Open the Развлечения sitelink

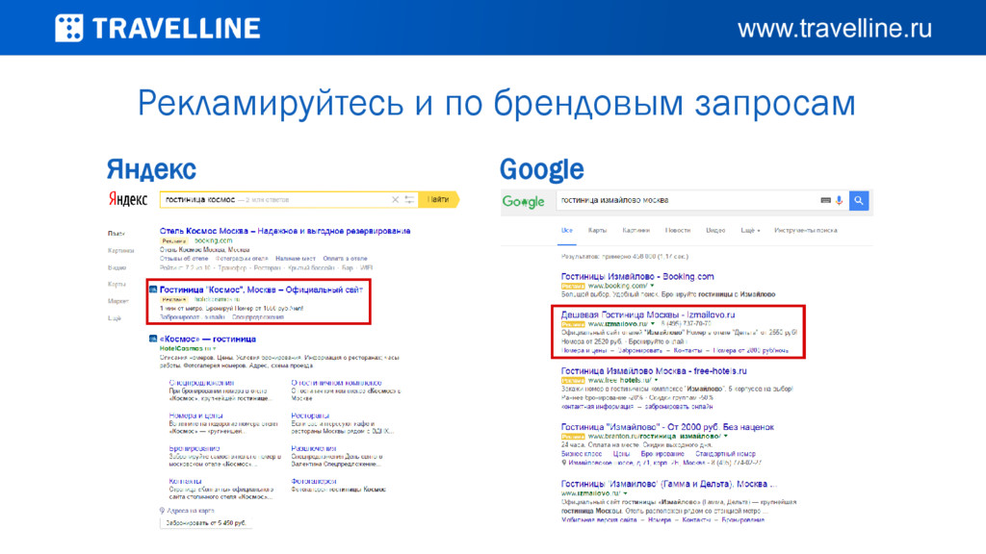[313, 448]
